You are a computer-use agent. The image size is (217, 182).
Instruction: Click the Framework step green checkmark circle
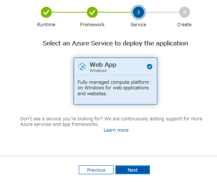coord(92,12)
